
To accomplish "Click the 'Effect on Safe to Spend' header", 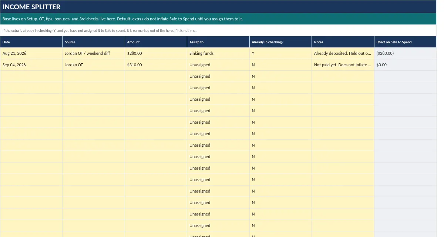I will (x=406, y=42).
